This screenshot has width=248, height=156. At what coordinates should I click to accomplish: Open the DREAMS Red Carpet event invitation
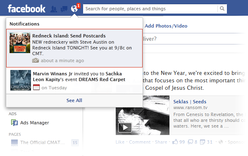pyautogui.click(x=74, y=81)
